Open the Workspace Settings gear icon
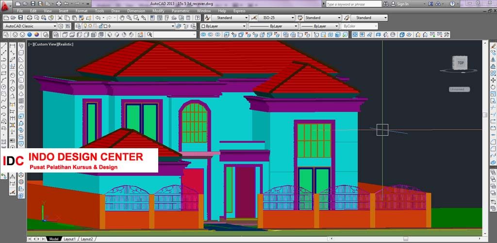This screenshot has height=243, width=497. coord(60,26)
